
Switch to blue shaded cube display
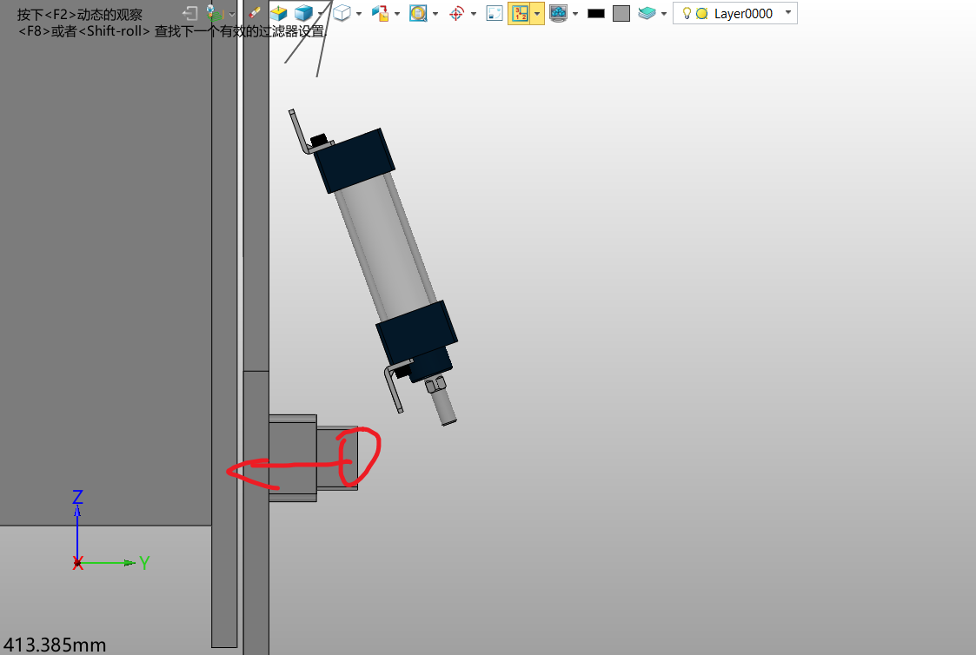click(303, 13)
